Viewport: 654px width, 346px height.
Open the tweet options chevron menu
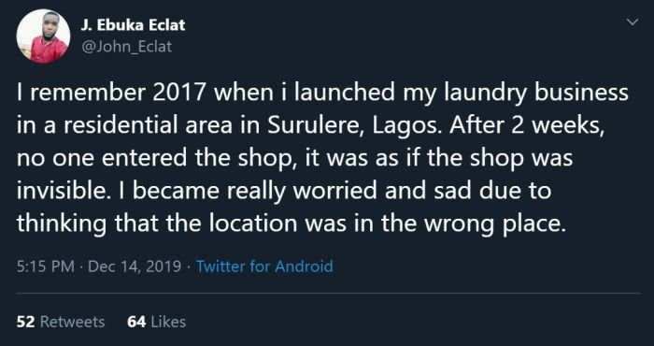pos(633,22)
